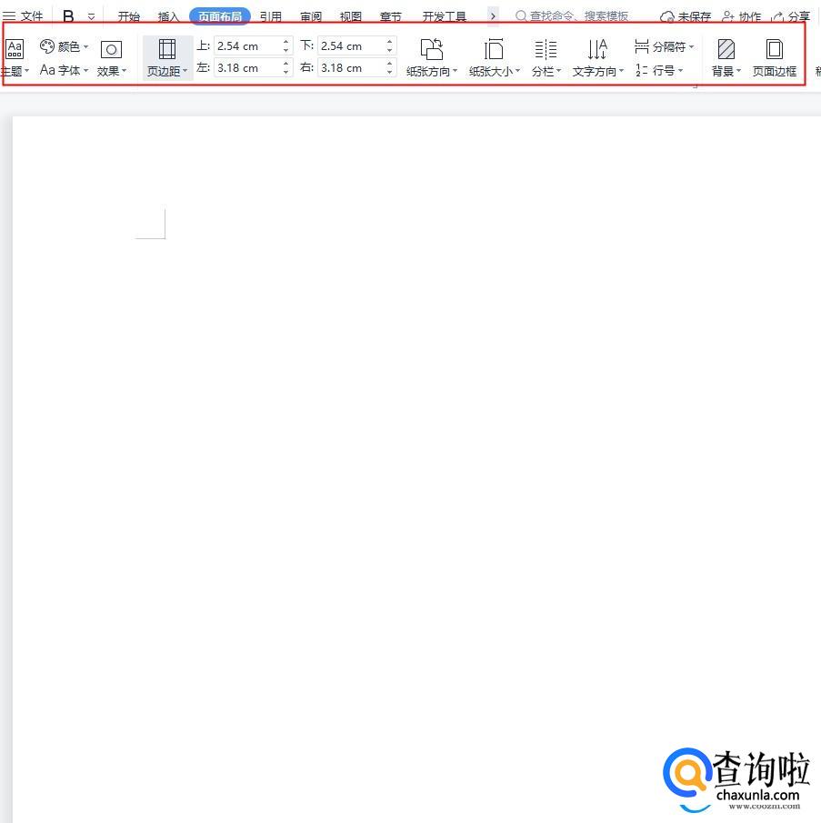Click the bottom margin 下 input field
The image size is (821, 823).
[352, 46]
